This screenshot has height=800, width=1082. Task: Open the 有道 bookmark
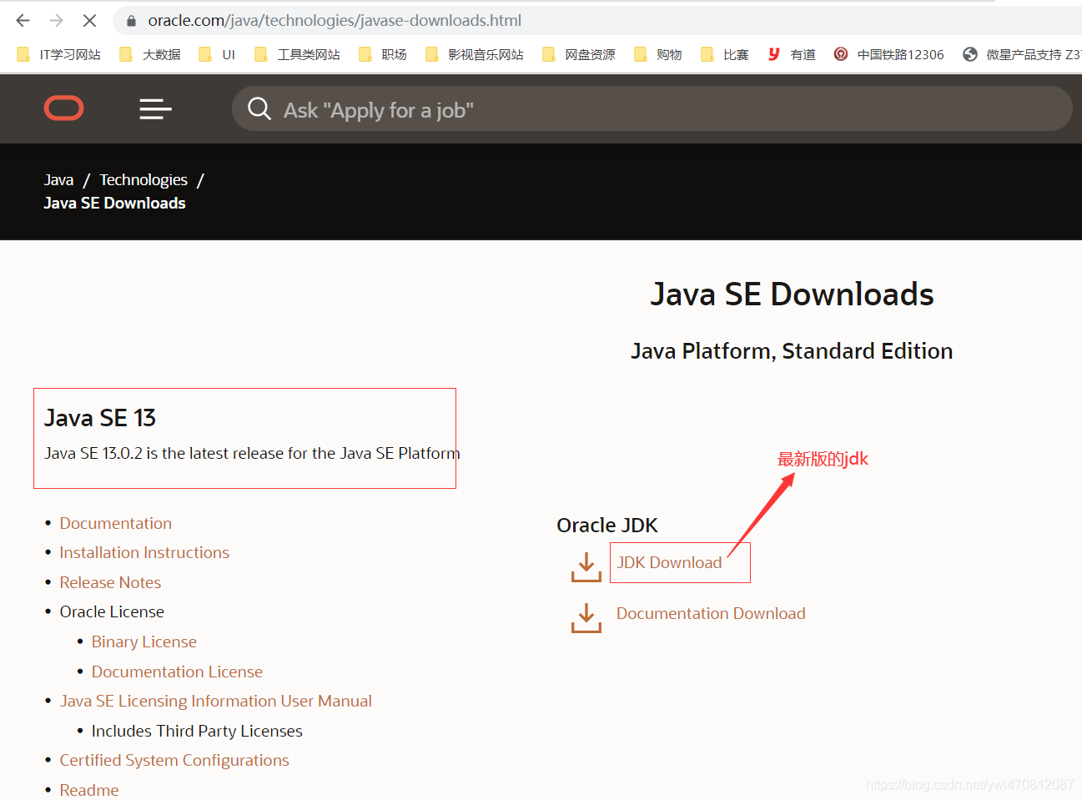(x=792, y=54)
